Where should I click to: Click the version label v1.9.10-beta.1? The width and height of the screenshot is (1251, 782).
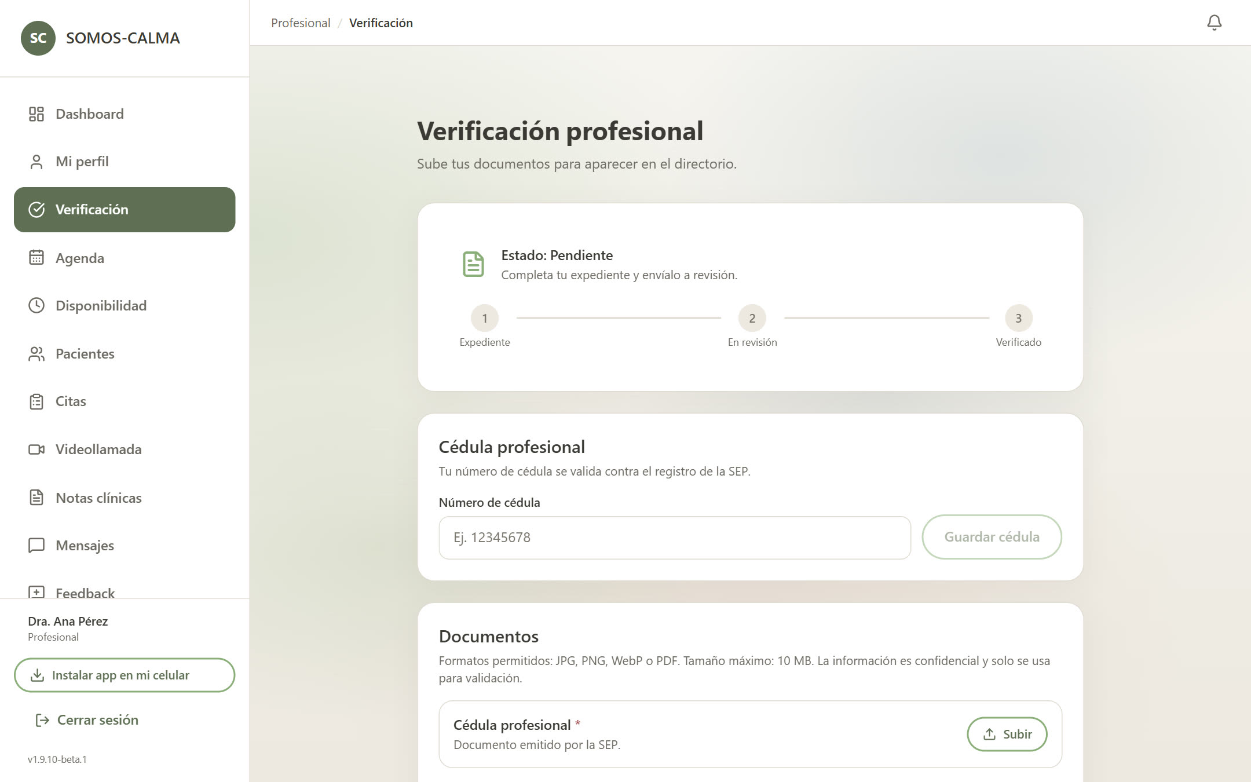(57, 759)
